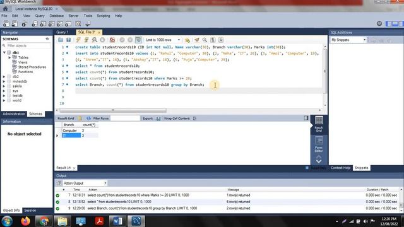
Task: Open the search table data icon
Action: pyautogui.click(x=78, y=24)
